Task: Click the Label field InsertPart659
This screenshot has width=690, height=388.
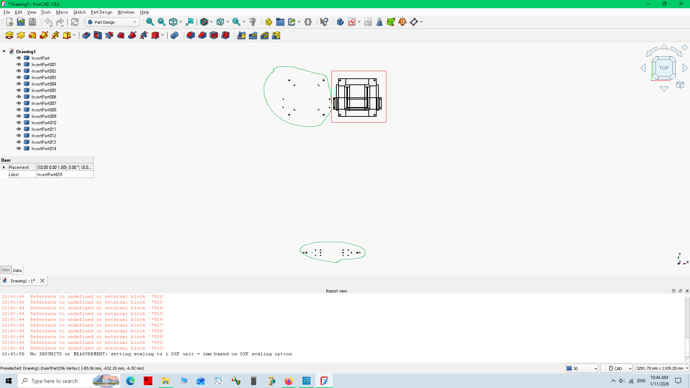Action: pos(64,175)
